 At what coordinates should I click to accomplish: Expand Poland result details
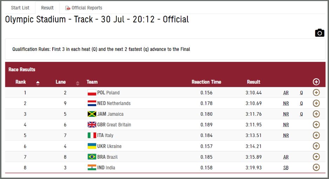(x=316, y=92)
